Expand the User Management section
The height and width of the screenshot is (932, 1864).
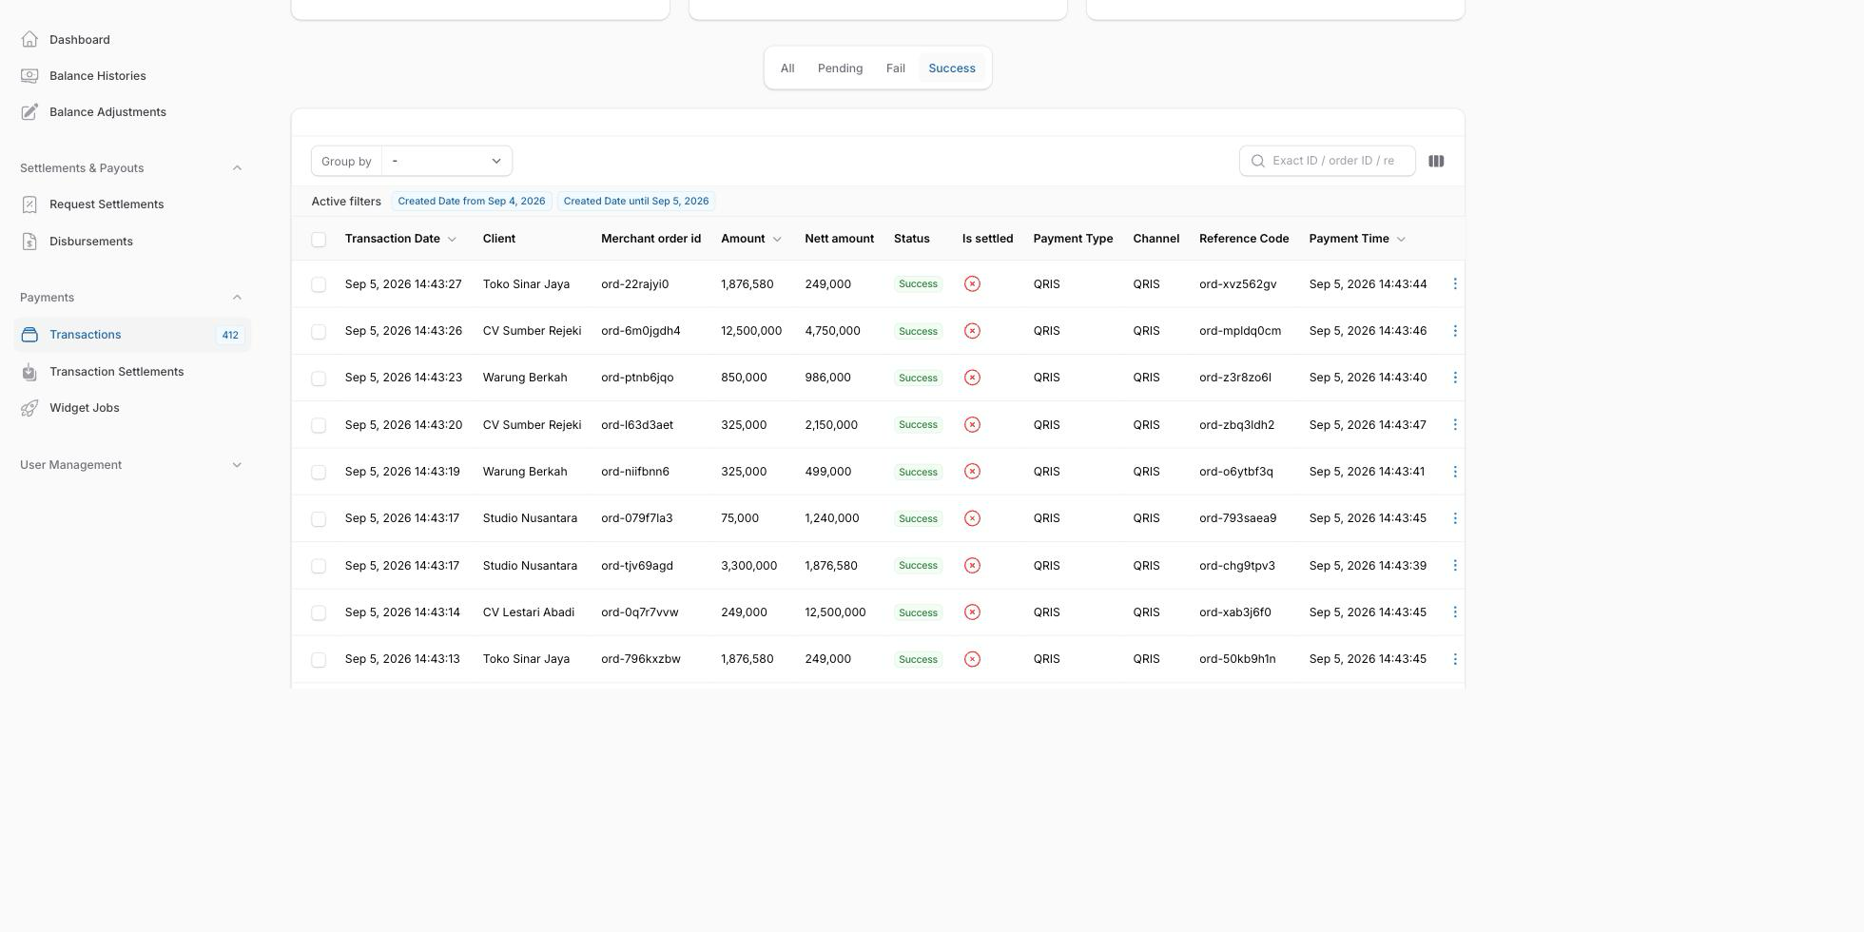point(237,465)
